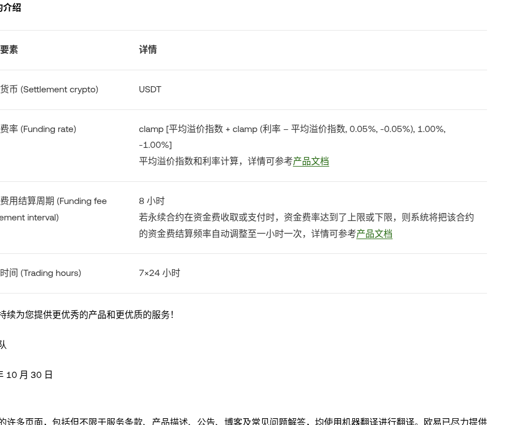Open 产品文档 link in funding fee interval row
Viewport: 521px width, 425px height.
click(374, 234)
